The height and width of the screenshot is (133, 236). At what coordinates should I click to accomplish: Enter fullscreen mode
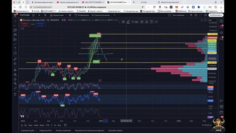201,15
